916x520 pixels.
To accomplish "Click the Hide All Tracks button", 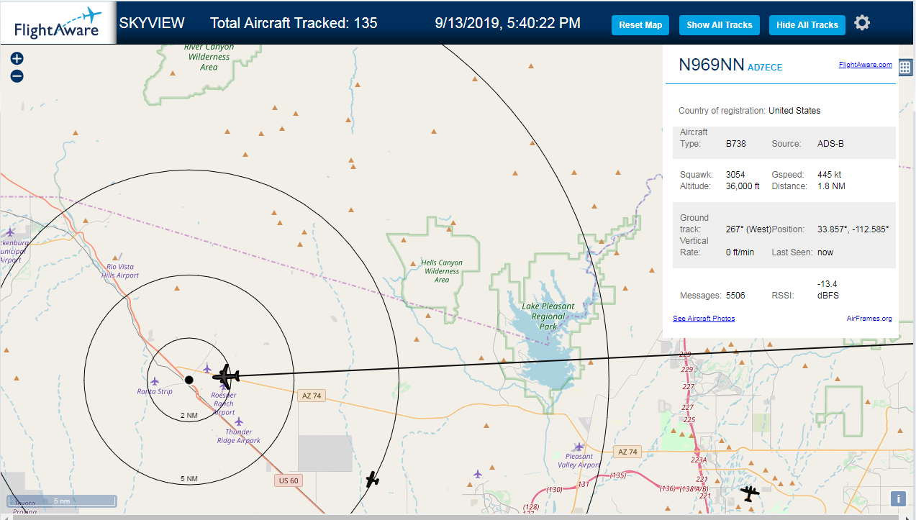I will tap(807, 24).
